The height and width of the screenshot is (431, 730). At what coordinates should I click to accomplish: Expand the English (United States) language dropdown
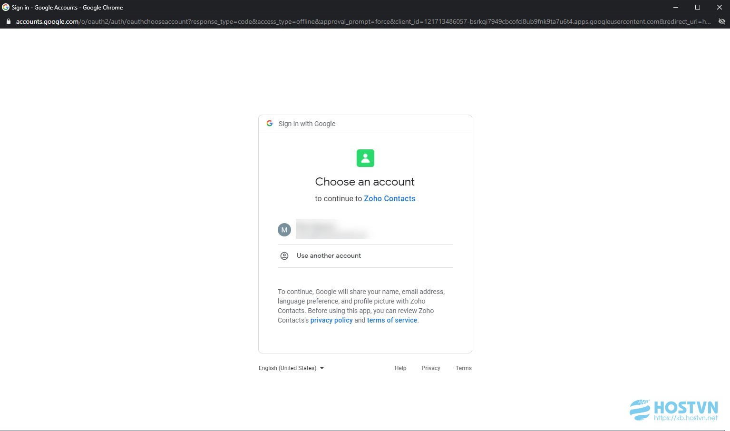tap(291, 368)
